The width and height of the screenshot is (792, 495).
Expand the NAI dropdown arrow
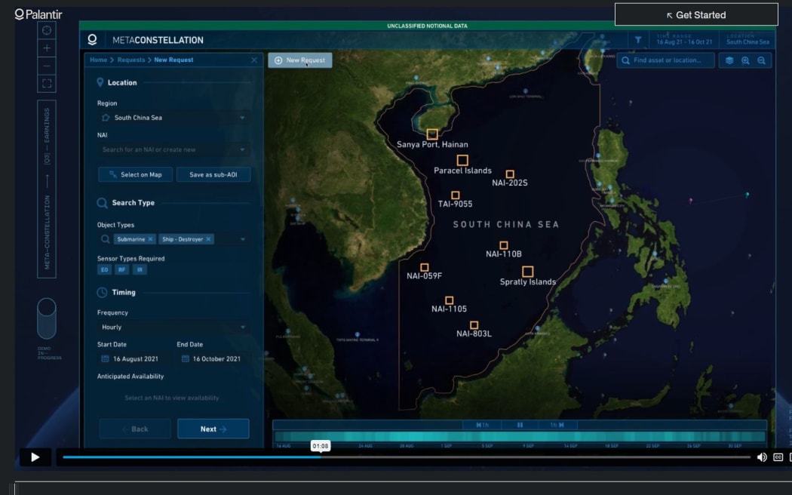click(x=242, y=149)
